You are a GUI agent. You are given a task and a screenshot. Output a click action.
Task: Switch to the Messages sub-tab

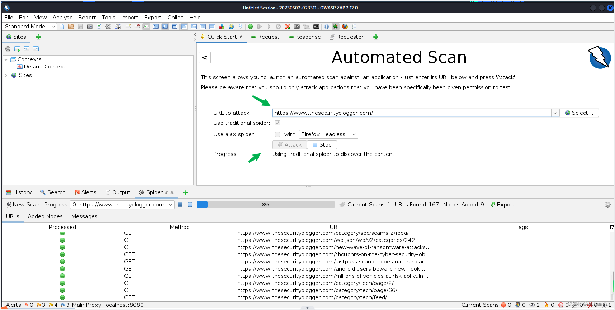point(84,216)
